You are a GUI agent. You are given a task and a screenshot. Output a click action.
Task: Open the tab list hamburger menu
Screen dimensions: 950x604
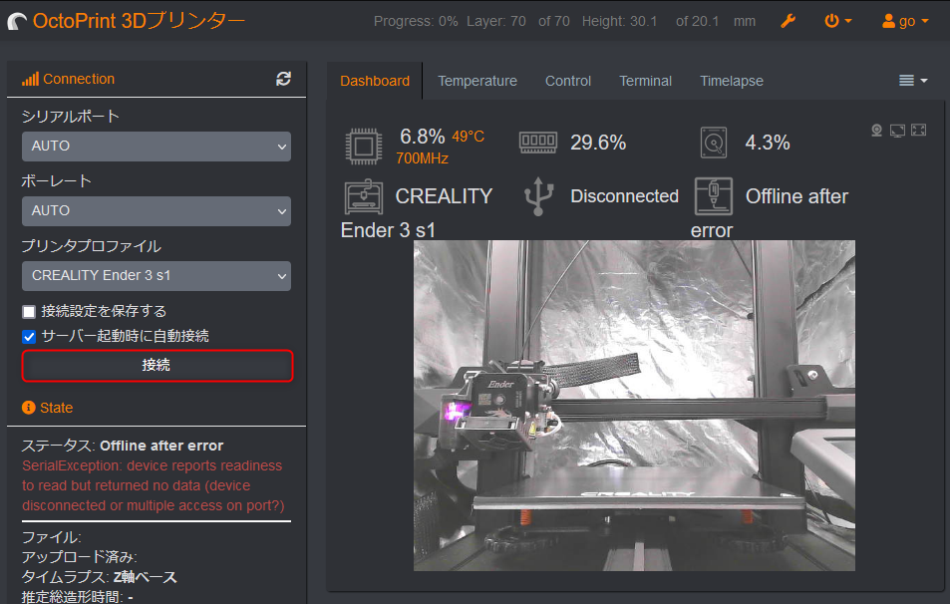point(913,81)
